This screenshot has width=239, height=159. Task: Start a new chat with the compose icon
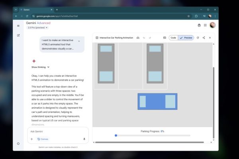click(18, 35)
